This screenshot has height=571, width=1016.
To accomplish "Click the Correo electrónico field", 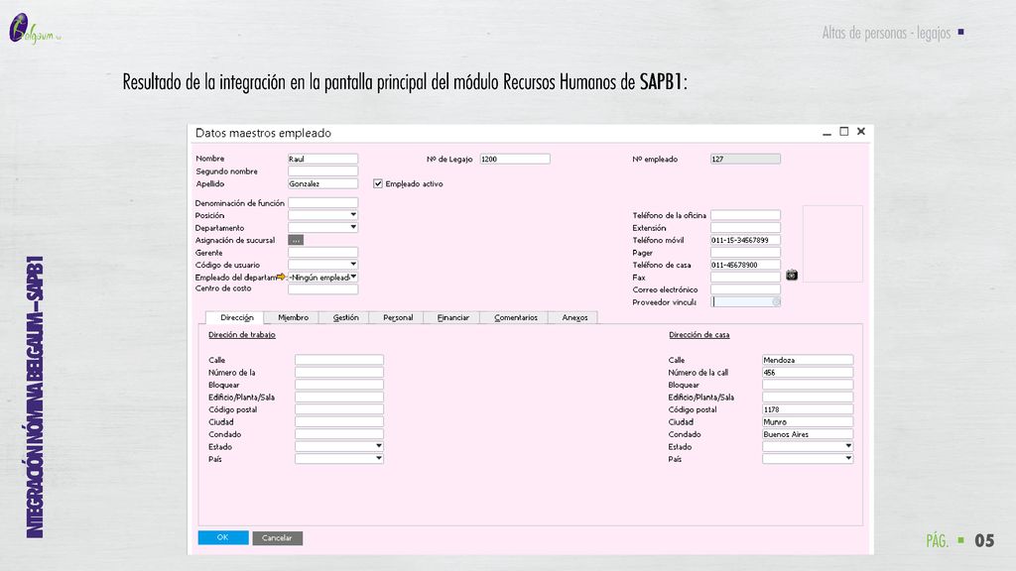I will (x=745, y=289).
